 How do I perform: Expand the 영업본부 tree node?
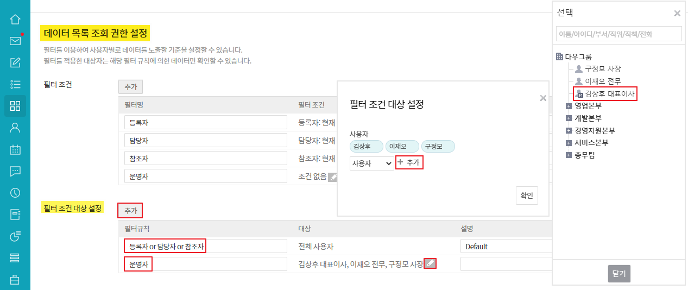pyautogui.click(x=569, y=106)
